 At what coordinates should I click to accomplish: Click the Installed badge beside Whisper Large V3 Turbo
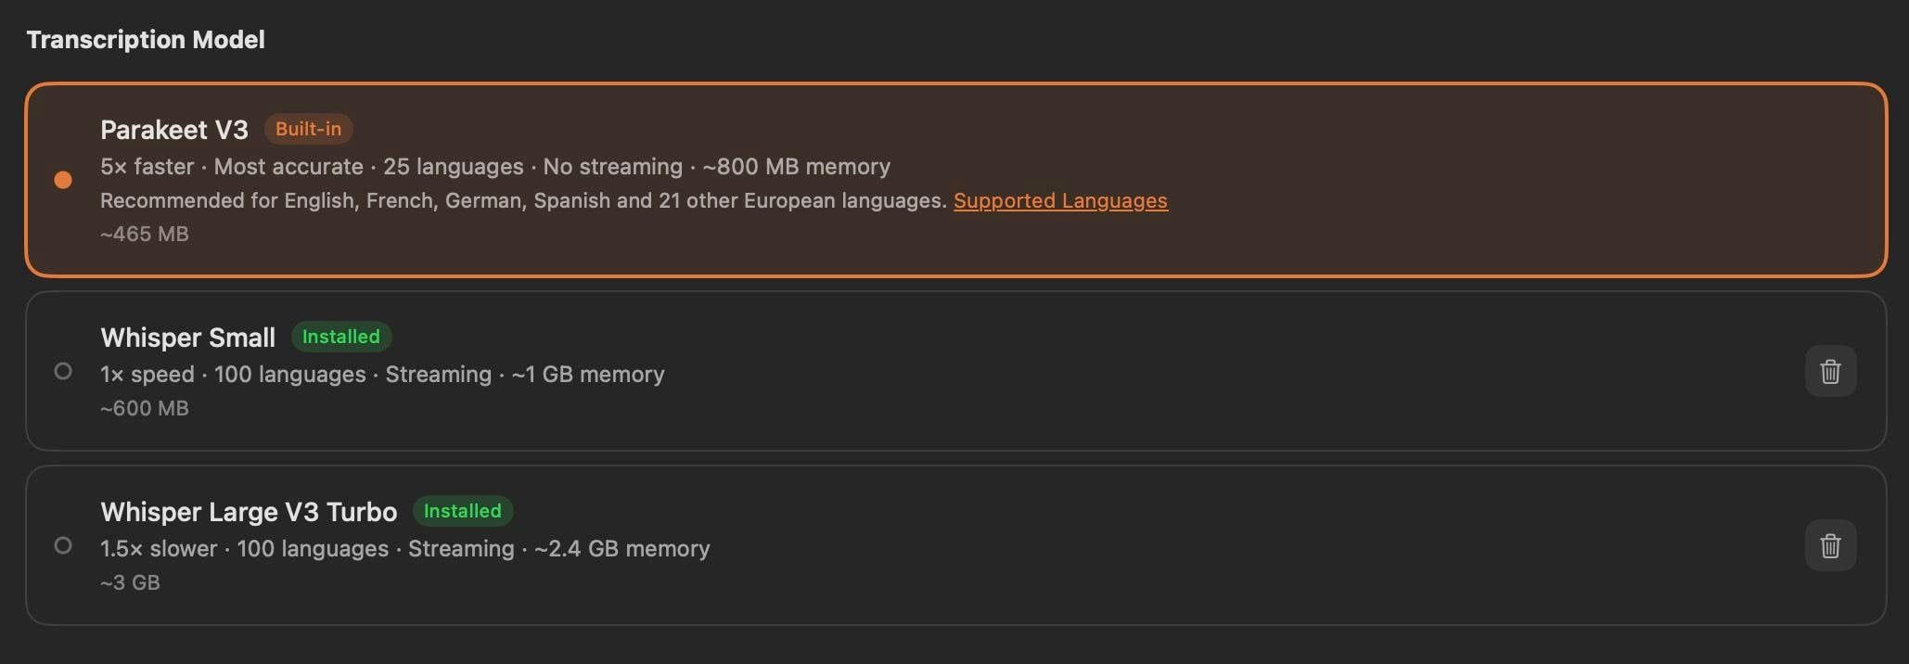[462, 511]
